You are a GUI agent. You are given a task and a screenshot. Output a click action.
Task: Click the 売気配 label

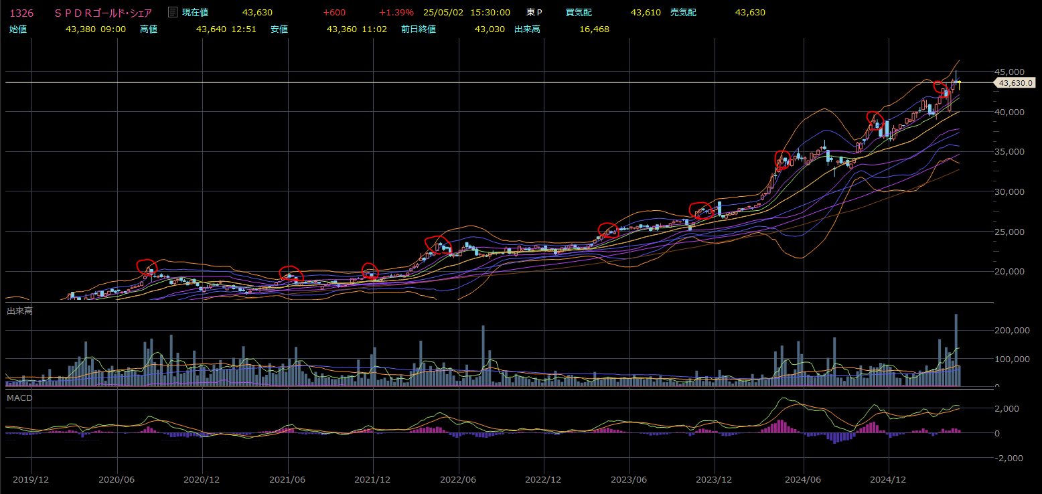click(x=684, y=13)
